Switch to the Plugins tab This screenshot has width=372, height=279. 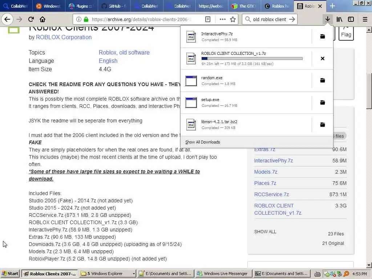pos(81,6)
